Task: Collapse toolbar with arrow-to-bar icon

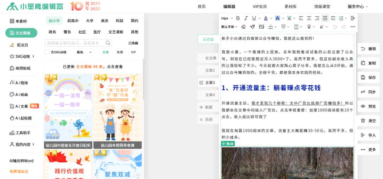Action: coord(353,18)
